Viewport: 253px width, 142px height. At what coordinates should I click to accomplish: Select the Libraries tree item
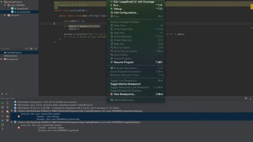(x=15, y=15)
